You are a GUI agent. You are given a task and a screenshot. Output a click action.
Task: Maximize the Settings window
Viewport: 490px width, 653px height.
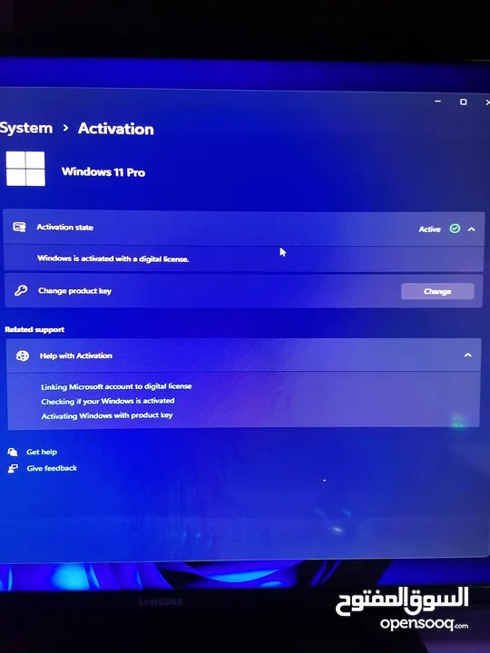click(463, 102)
